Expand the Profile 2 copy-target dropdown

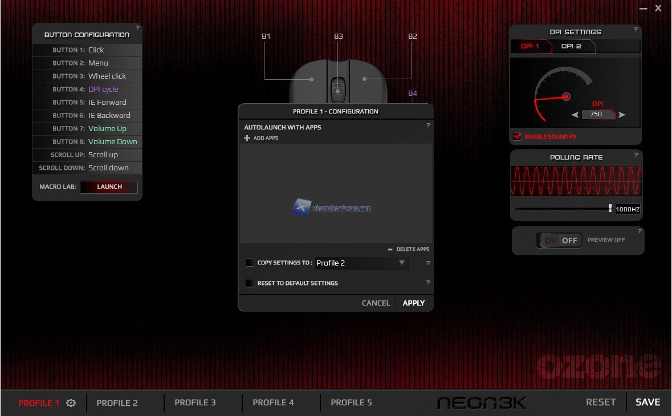tap(401, 263)
